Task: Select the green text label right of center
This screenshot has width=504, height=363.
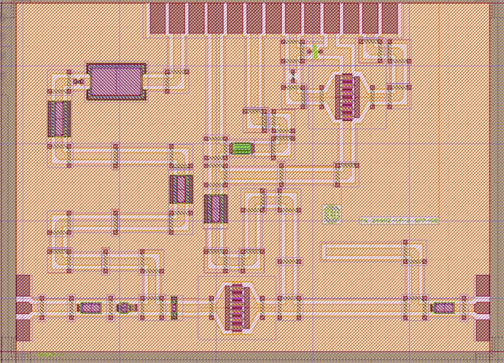Action: [399, 221]
